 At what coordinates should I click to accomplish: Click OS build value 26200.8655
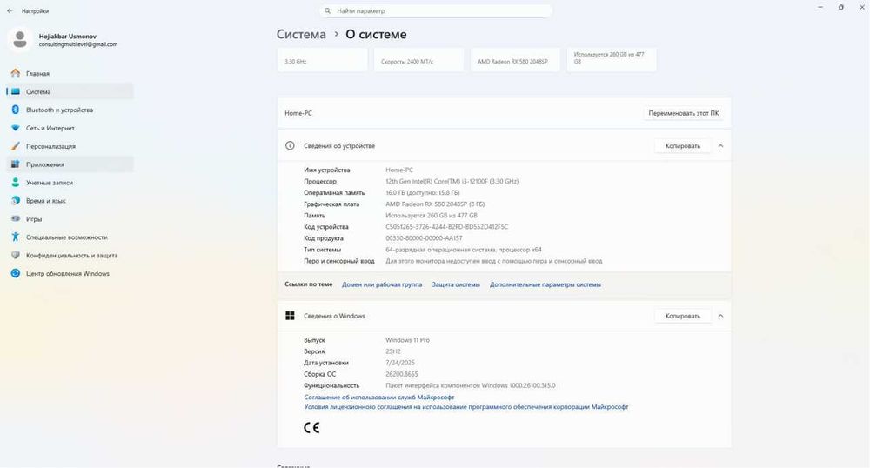(402, 374)
